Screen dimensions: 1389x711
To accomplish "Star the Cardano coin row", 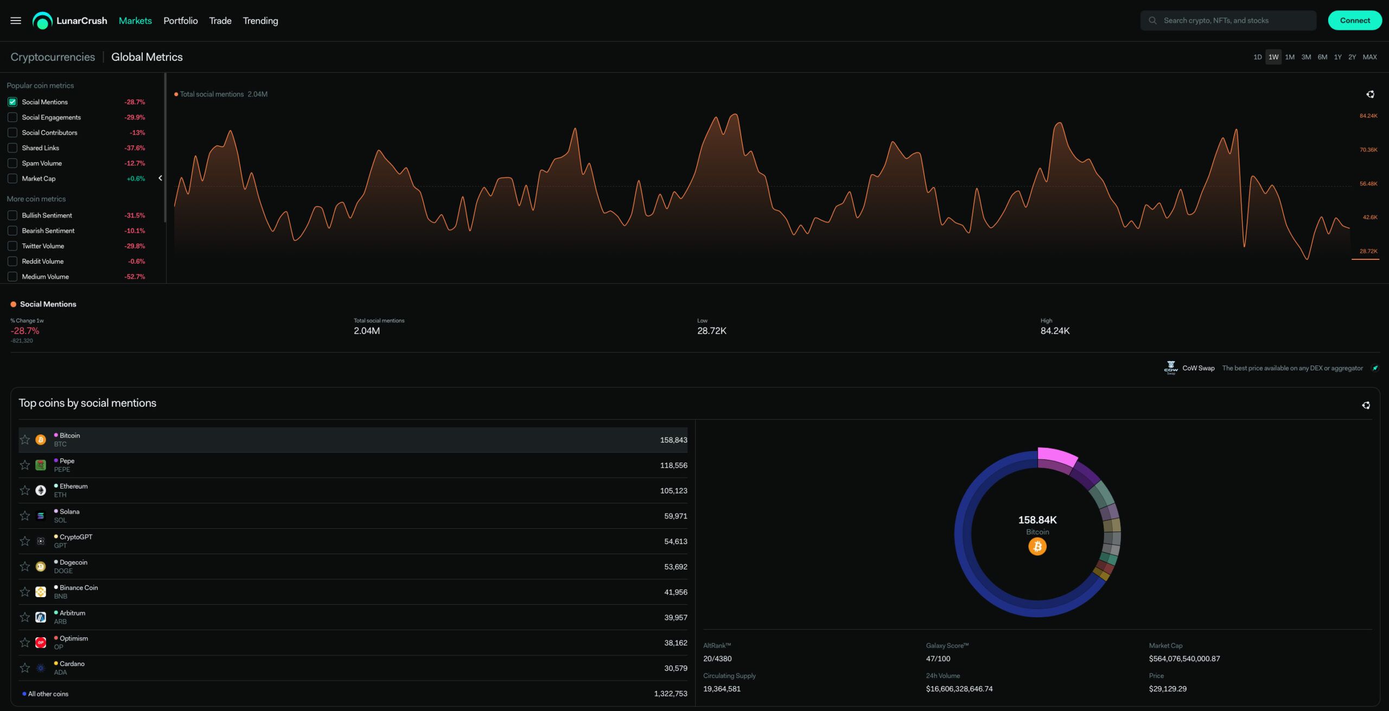I will click(x=25, y=668).
